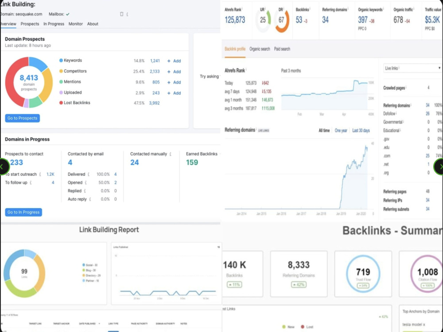Go to the previous carousel image
Screen dimensions: 443x332
tap(3, 166)
